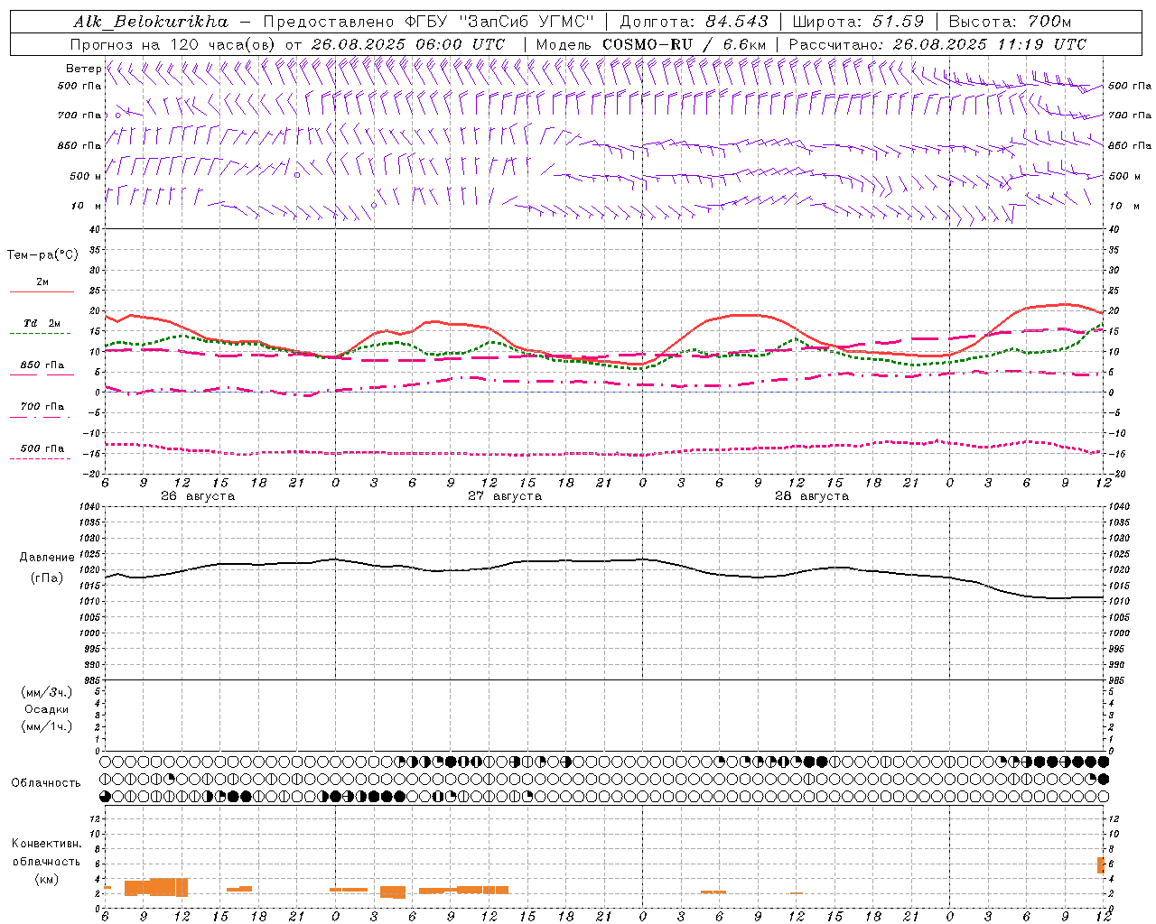Click the Давление panel label
This screenshot has height=924, width=1156.
pos(47,558)
